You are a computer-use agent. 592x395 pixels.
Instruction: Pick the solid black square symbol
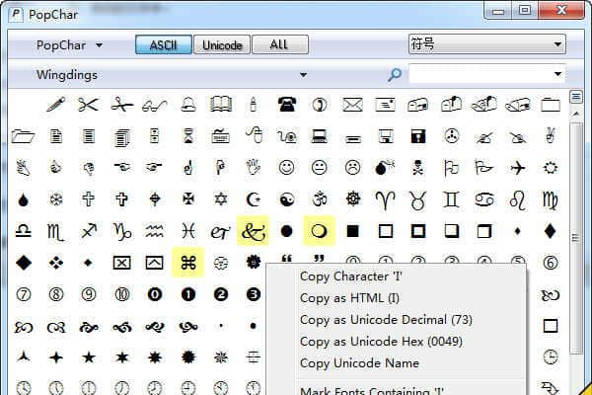point(352,231)
